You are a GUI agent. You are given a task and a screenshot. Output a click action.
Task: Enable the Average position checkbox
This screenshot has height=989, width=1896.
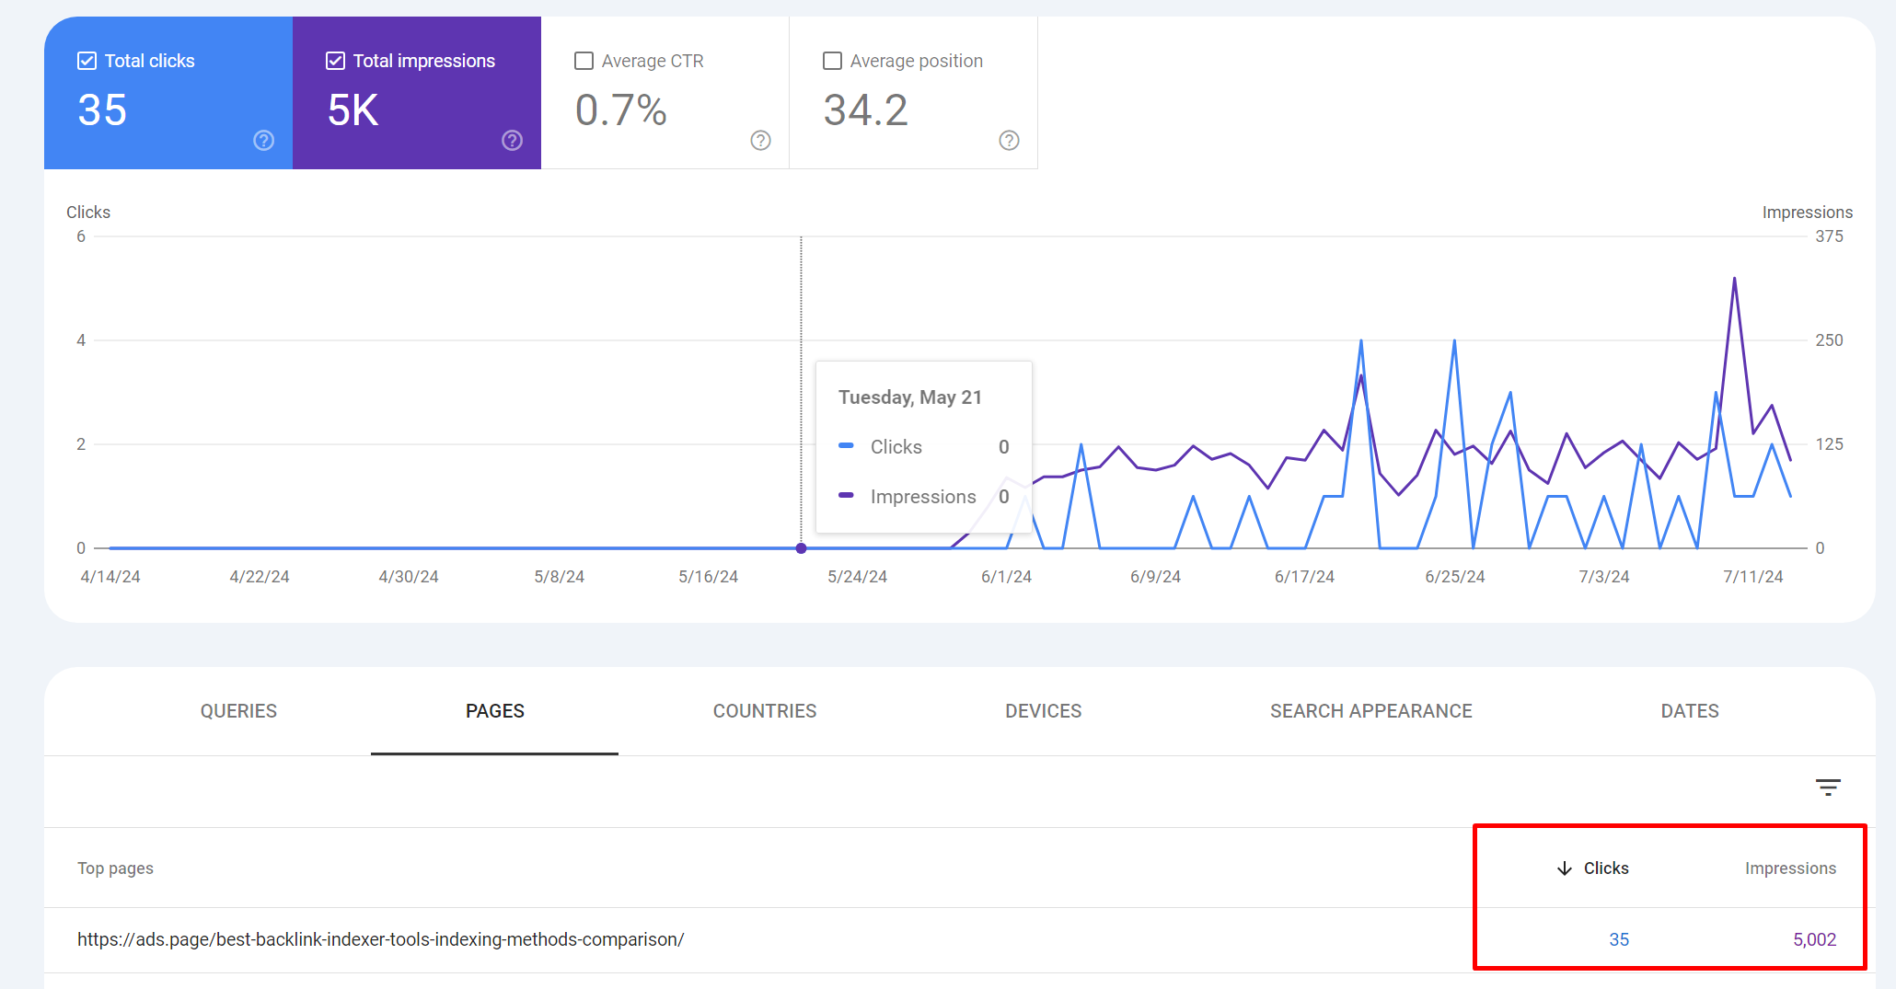pyautogui.click(x=832, y=61)
